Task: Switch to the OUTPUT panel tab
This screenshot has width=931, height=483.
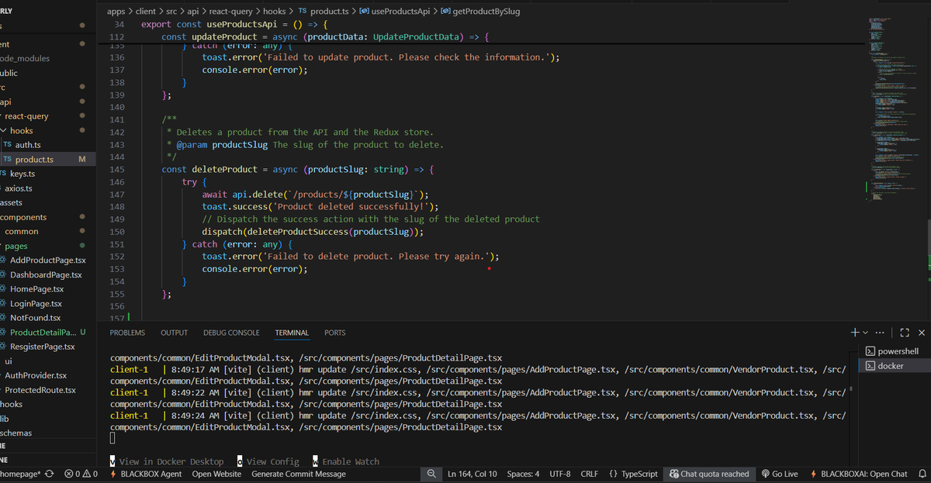Action: click(174, 333)
